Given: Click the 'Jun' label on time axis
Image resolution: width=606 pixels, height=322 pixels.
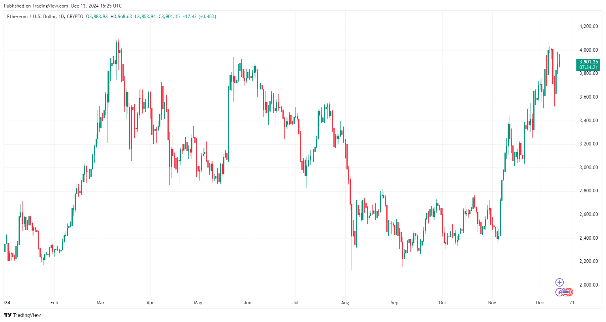Looking at the screenshot, I should click(248, 303).
